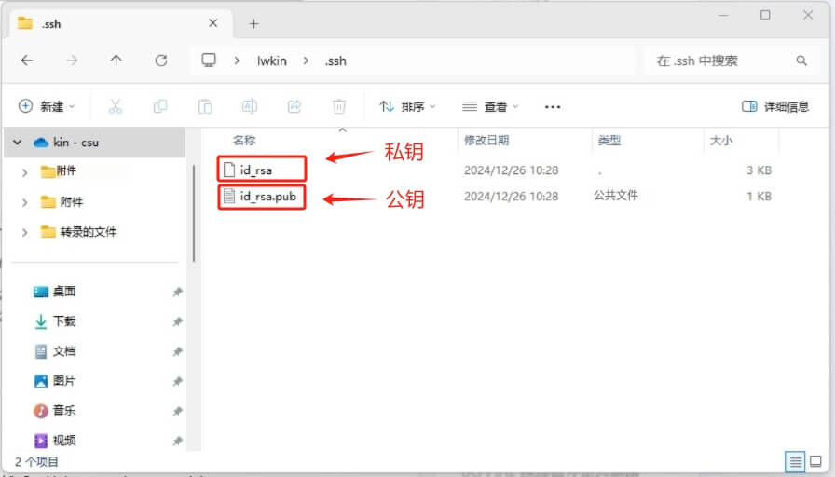Switch to large thumbnails view in status bar

pyautogui.click(x=815, y=461)
